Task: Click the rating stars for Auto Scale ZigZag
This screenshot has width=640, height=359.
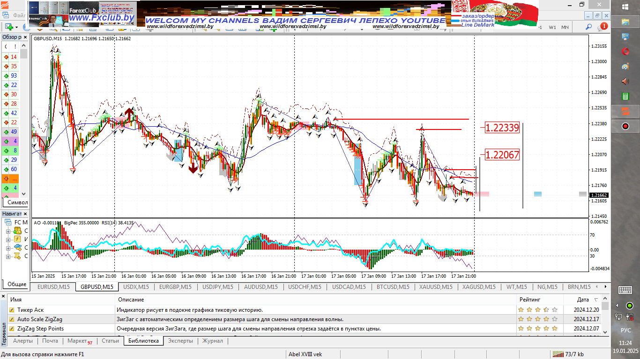Action: (x=538, y=319)
